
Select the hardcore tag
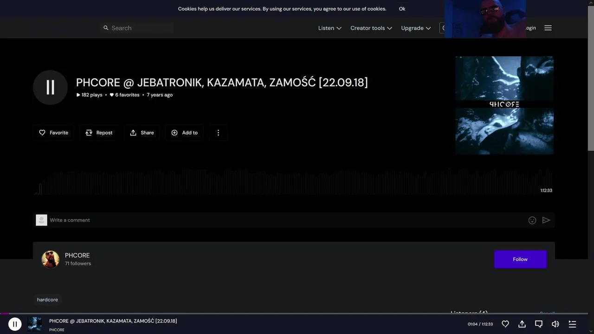[x=47, y=300]
